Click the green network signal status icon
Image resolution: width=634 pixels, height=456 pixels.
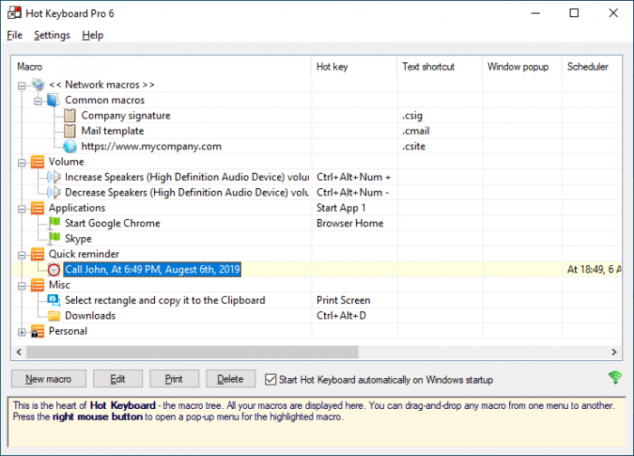(x=615, y=377)
